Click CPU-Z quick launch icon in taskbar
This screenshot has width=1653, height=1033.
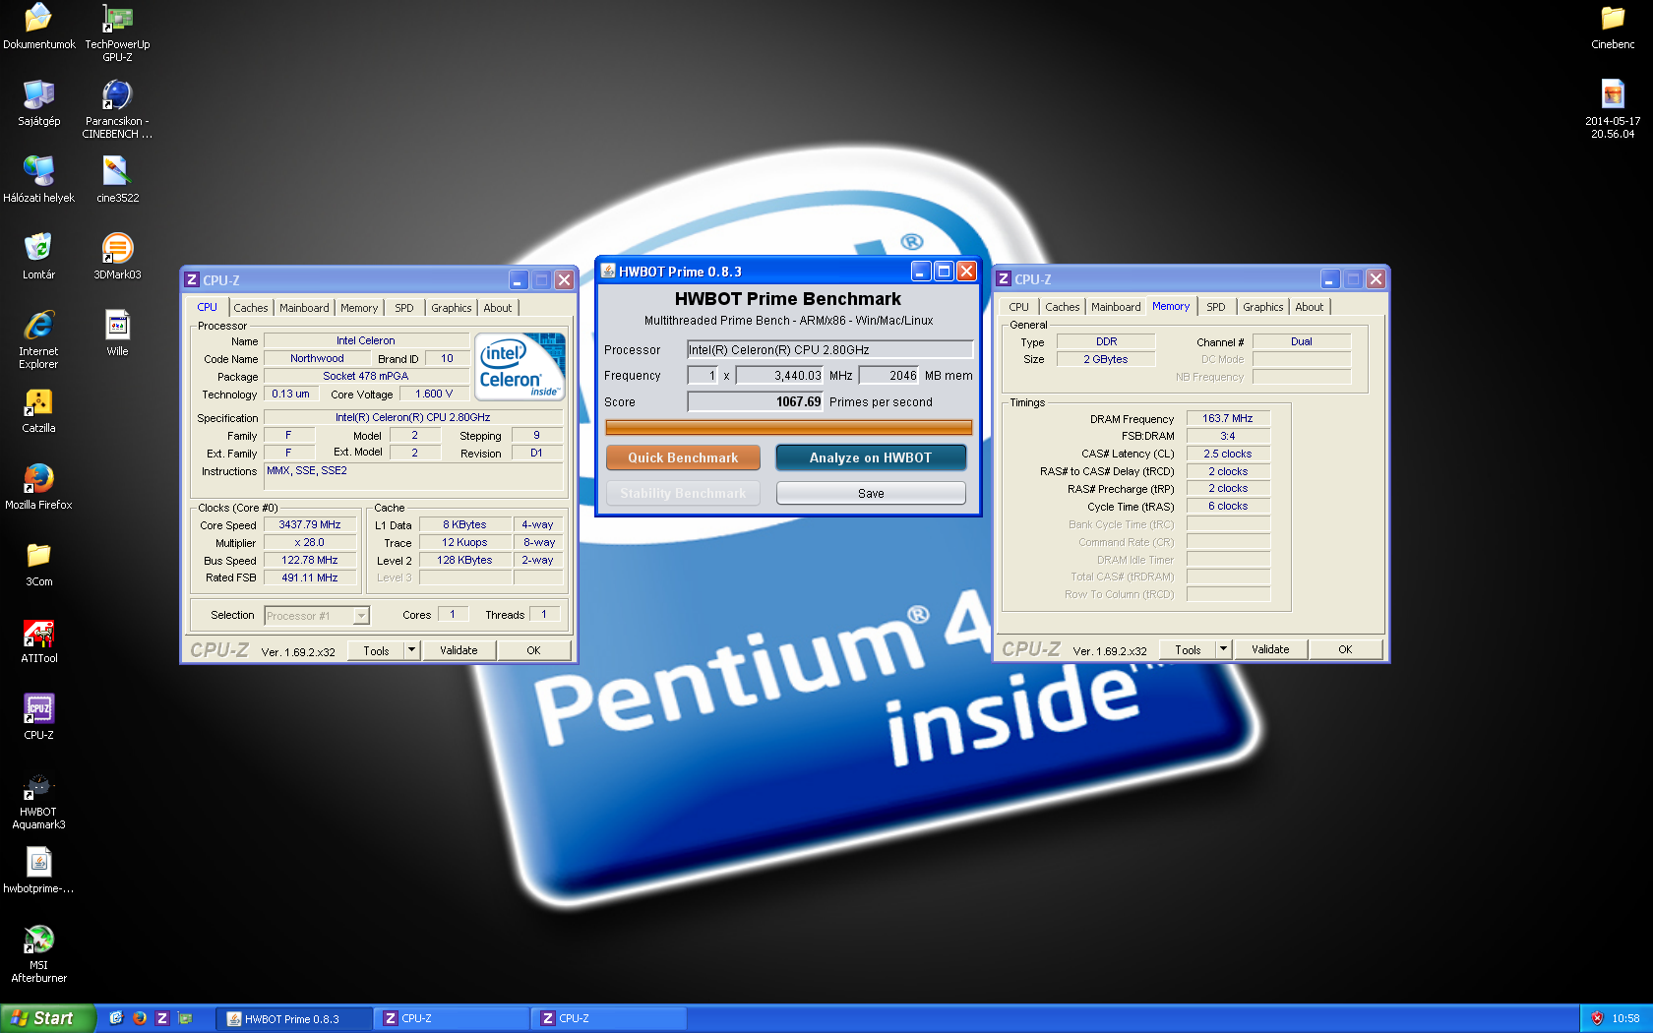[x=162, y=1018]
